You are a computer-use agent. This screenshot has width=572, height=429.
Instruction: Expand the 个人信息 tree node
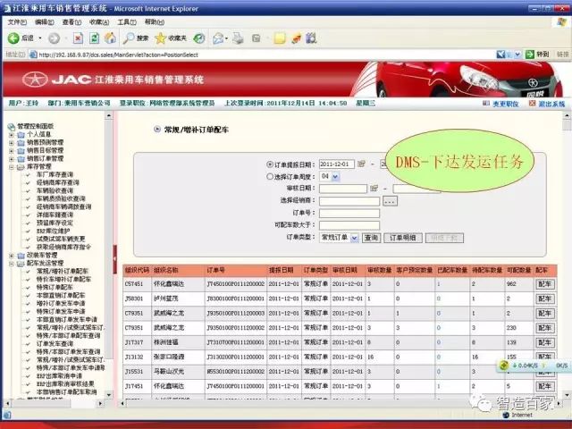tap(12, 135)
